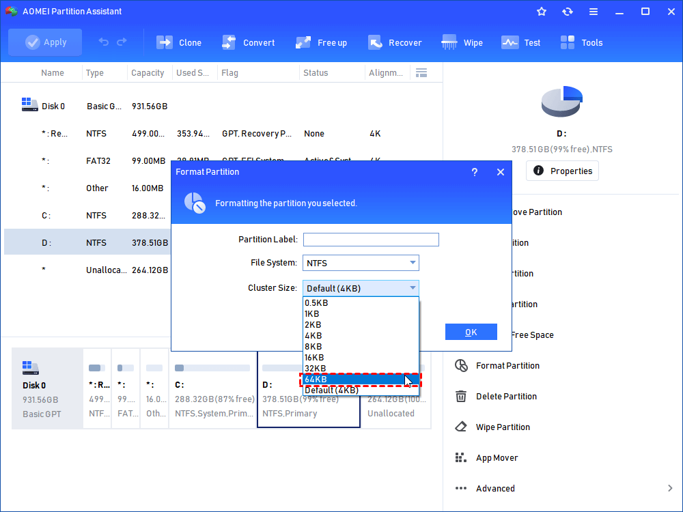Select Disk 0 block in disk map
This screenshot has width=683, height=512.
pos(47,388)
